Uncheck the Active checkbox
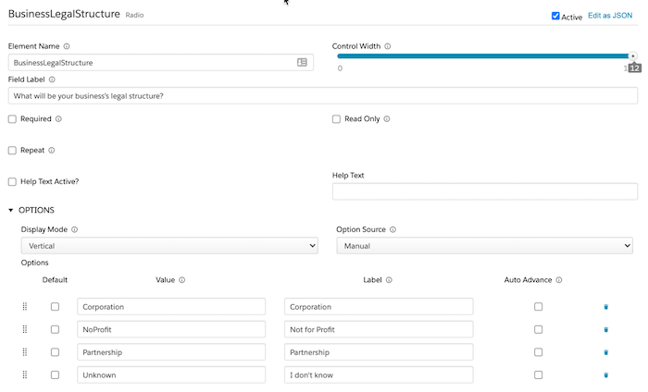 (555, 17)
